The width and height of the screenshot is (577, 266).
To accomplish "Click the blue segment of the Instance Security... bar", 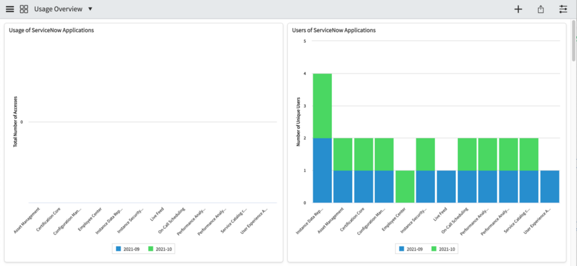I will click(x=426, y=186).
